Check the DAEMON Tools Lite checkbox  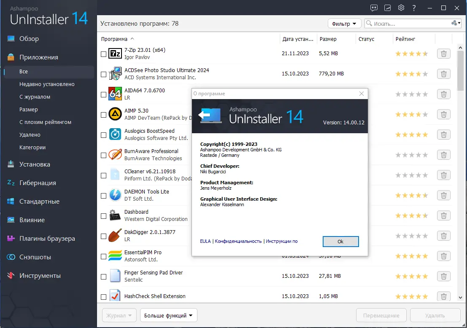tap(103, 196)
